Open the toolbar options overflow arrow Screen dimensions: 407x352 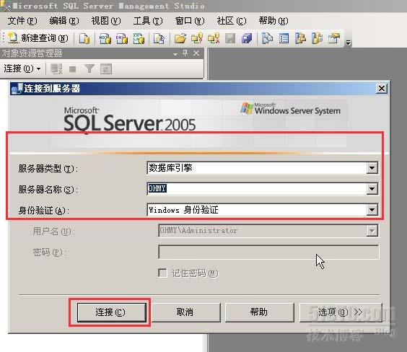coord(349,43)
